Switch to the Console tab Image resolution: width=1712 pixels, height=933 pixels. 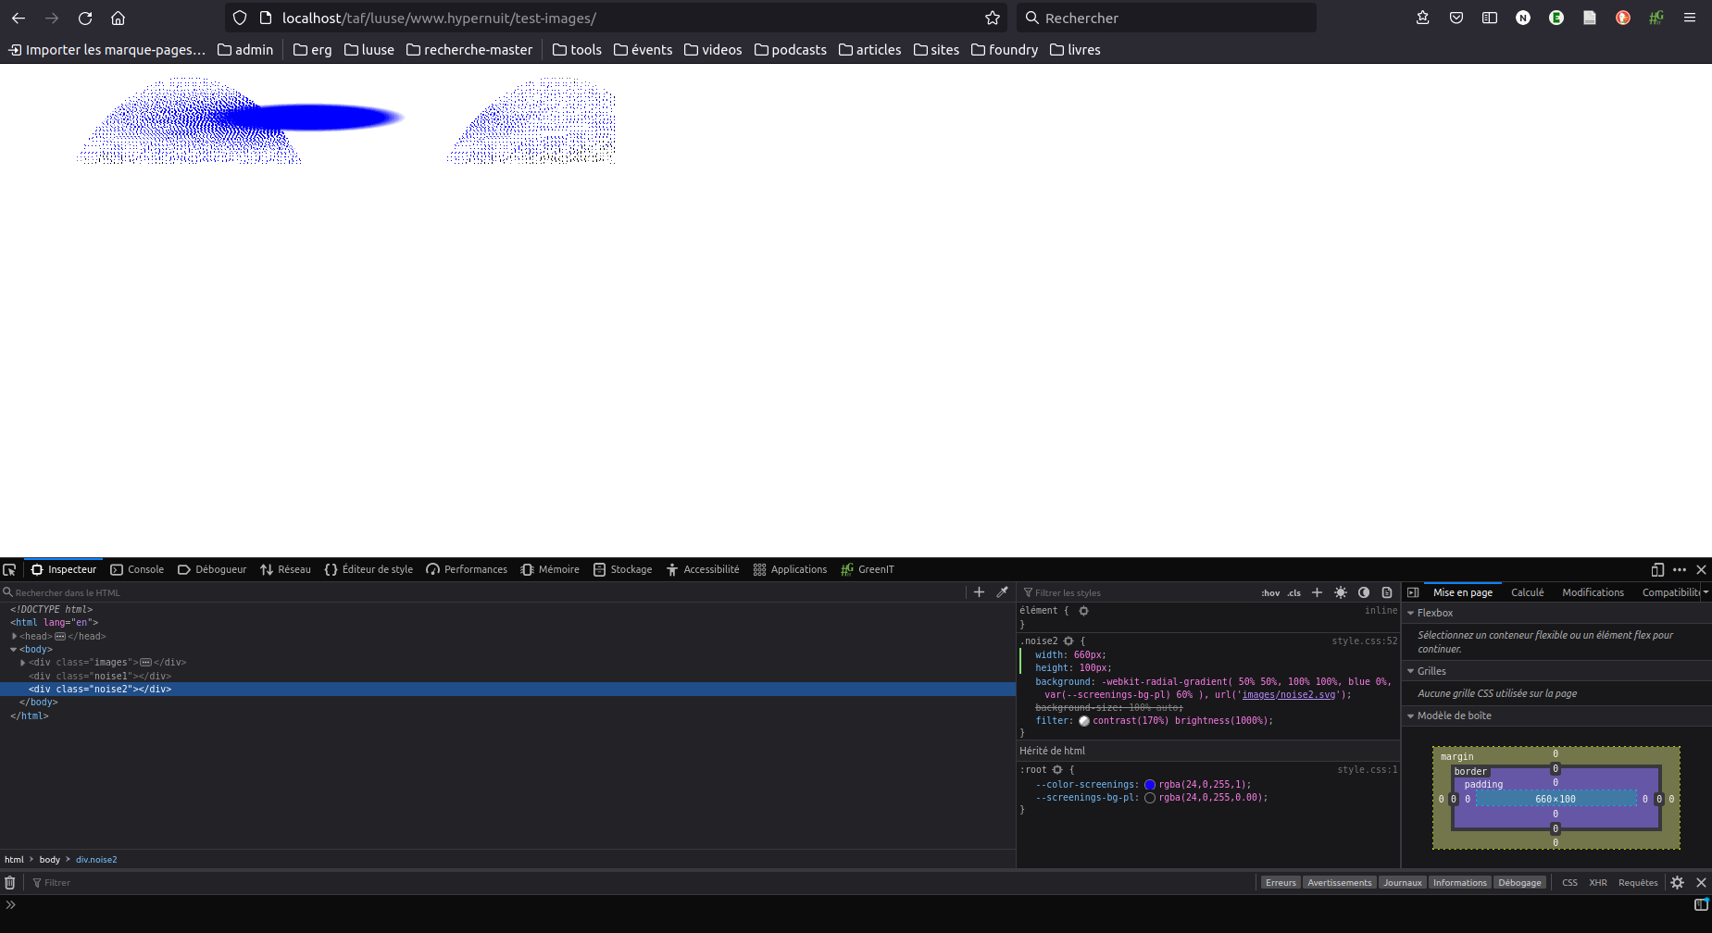pyautogui.click(x=137, y=570)
